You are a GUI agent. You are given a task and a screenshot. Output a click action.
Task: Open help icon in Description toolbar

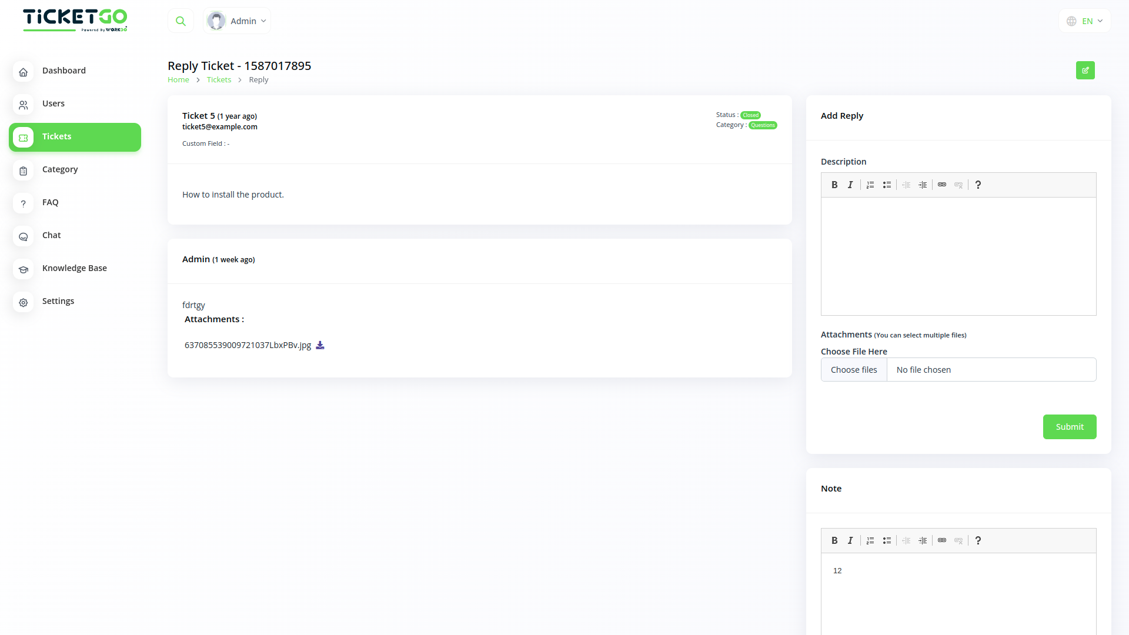pyautogui.click(x=978, y=185)
